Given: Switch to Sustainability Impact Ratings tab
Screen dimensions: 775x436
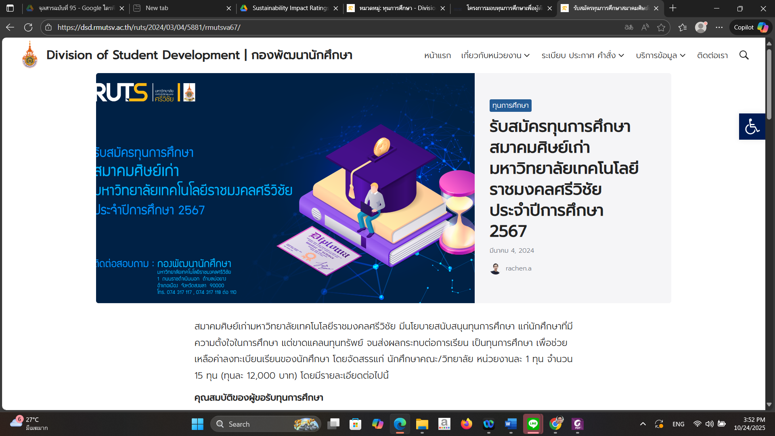Looking at the screenshot, I should tap(290, 8).
